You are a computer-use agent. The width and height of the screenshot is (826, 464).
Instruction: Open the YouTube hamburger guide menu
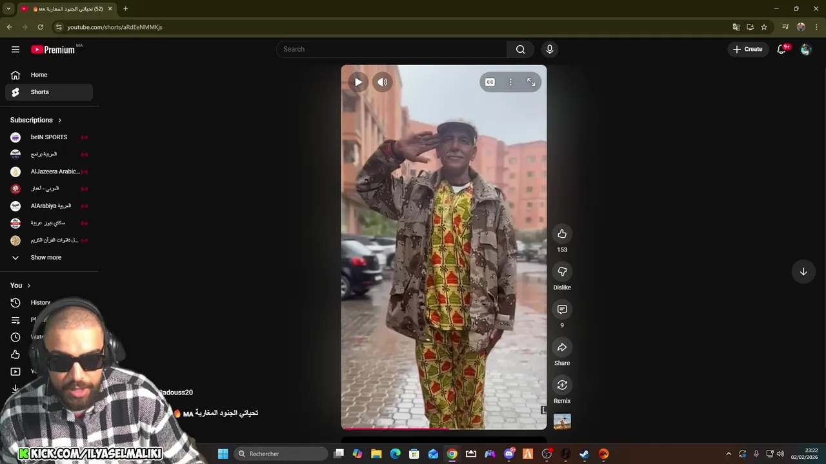15,49
